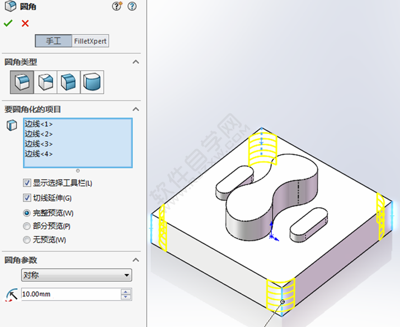The width and height of the screenshot is (400, 327).
Task: Switch to the FilletXpert tab
Action: click(90, 41)
